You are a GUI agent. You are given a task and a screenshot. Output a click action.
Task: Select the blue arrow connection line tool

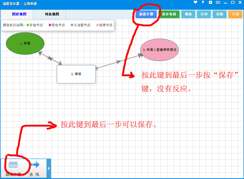pyautogui.click(x=35, y=165)
